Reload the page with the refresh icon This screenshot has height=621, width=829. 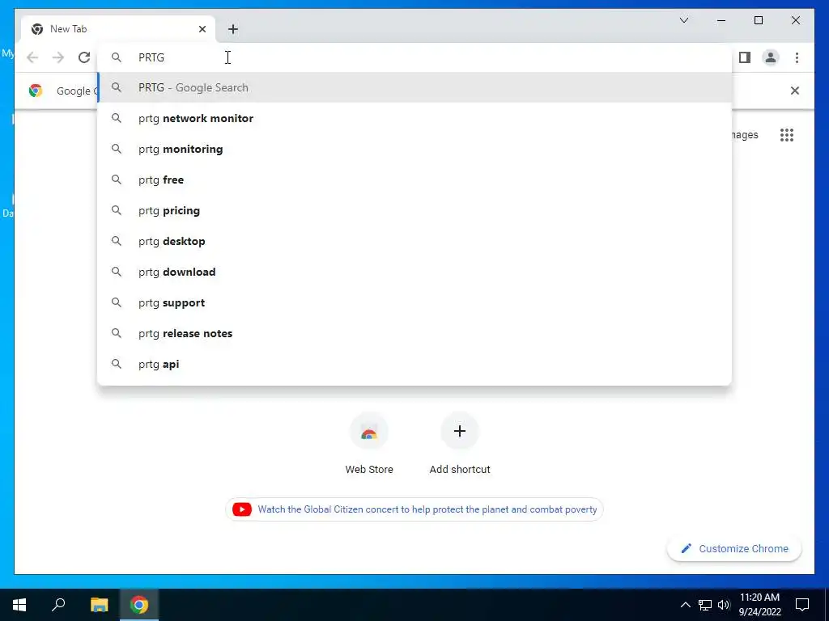tap(84, 57)
